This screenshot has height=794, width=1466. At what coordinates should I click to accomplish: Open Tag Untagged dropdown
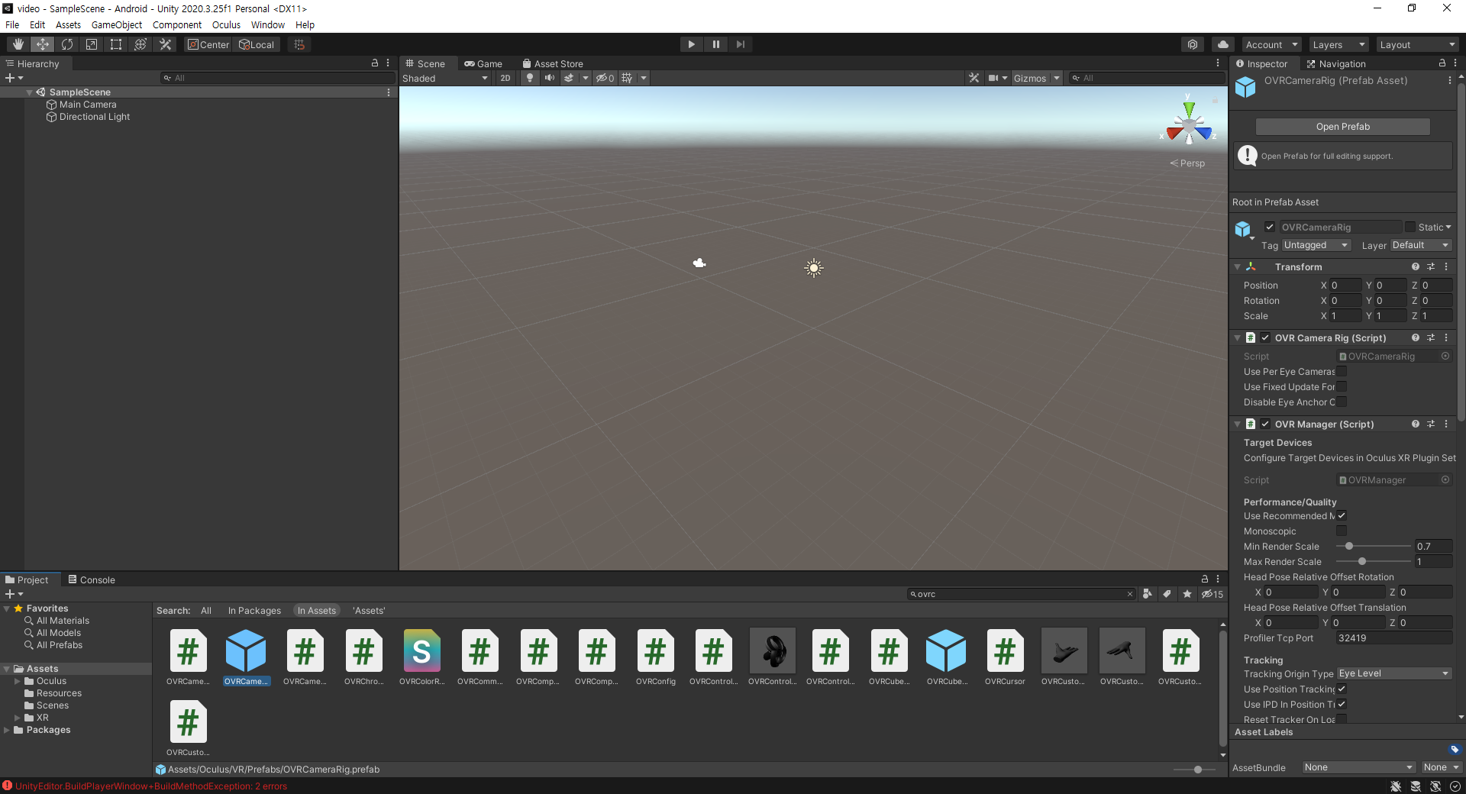1316,245
